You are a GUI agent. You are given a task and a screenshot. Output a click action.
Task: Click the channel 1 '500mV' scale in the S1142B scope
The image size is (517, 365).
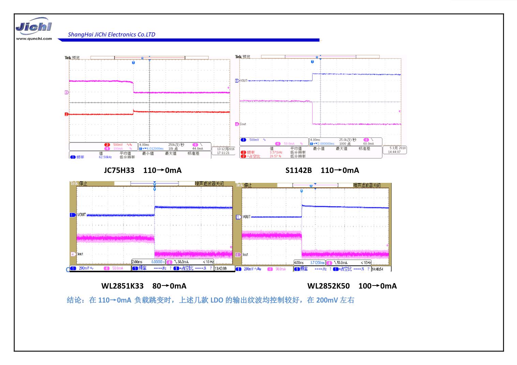coord(254,140)
